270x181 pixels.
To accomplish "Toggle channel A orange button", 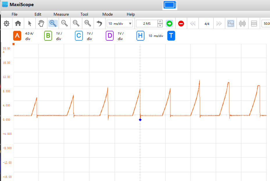I will coord(17,36).
